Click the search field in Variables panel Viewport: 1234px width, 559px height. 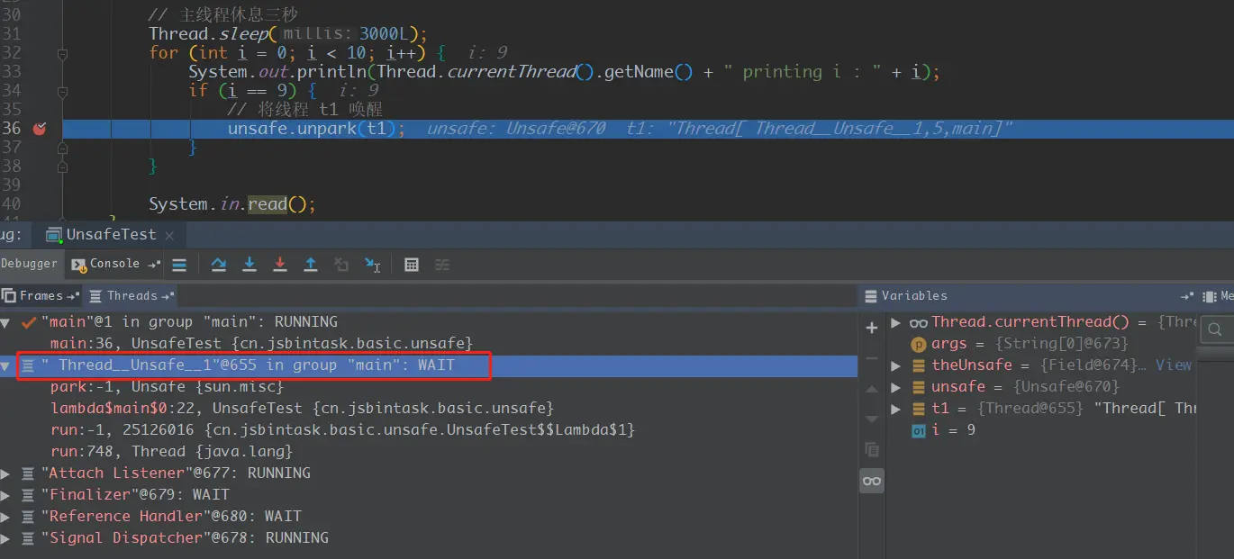1217,329
